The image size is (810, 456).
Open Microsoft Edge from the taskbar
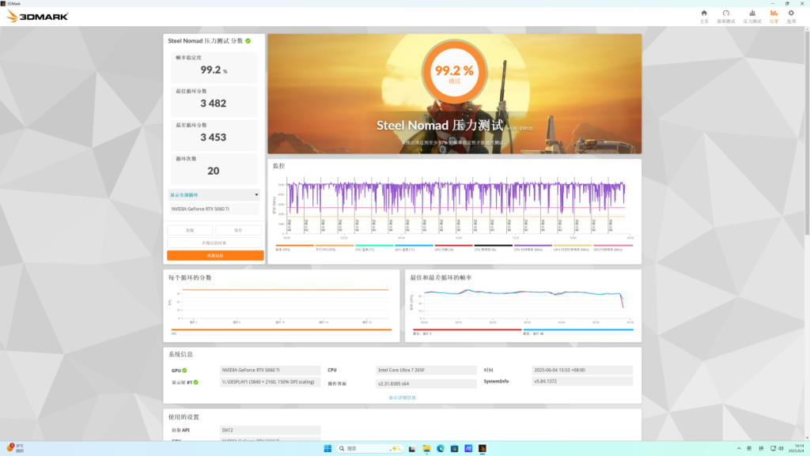(441, 449)
